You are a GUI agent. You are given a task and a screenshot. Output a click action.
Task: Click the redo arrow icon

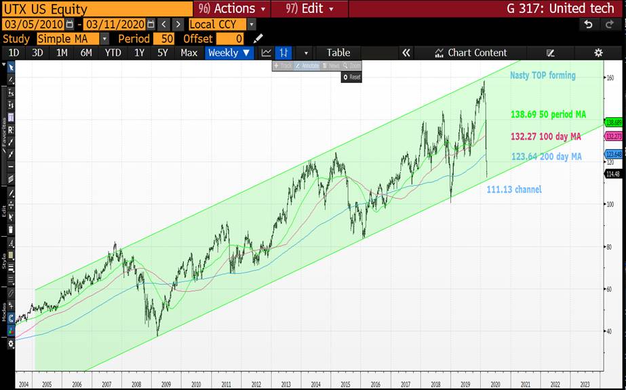(609, 24)
